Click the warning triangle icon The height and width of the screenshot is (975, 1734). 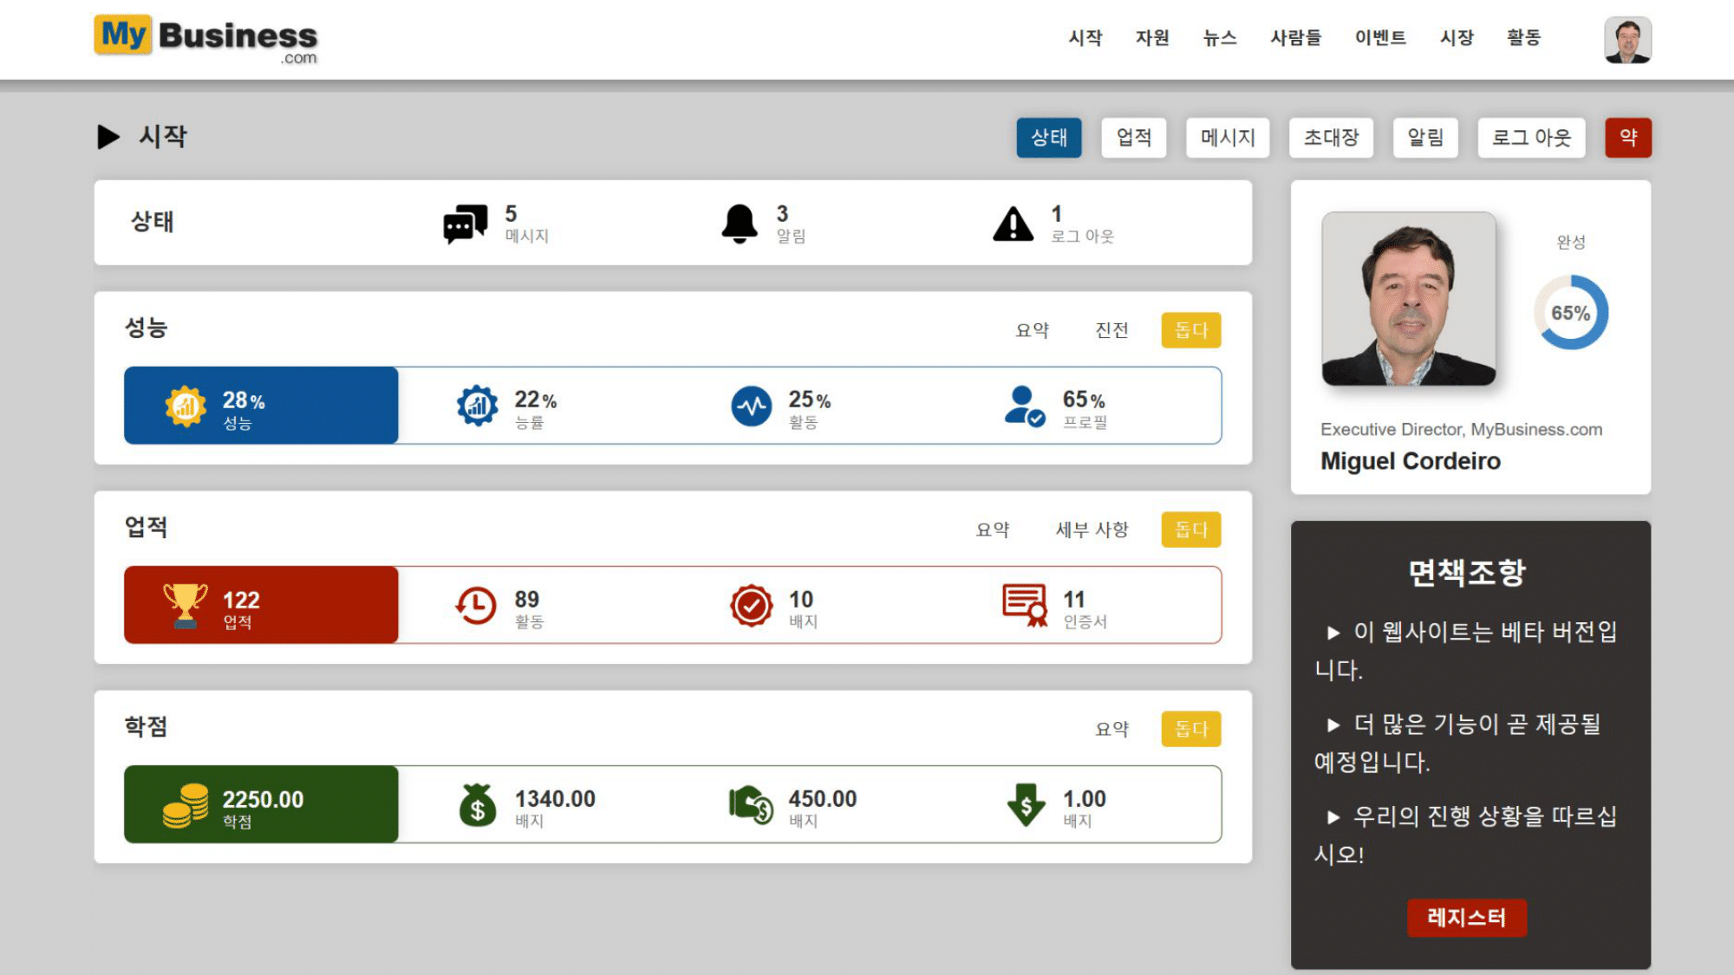(1013, 224)
